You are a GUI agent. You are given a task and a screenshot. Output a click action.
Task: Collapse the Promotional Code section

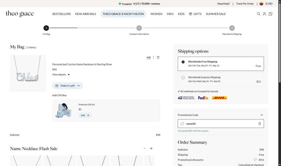coord(262,115)
